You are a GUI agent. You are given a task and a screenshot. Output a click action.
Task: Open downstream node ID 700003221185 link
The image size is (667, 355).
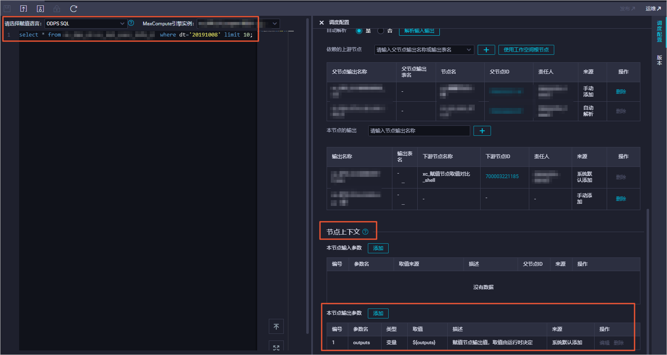click(x=502, y=176)
